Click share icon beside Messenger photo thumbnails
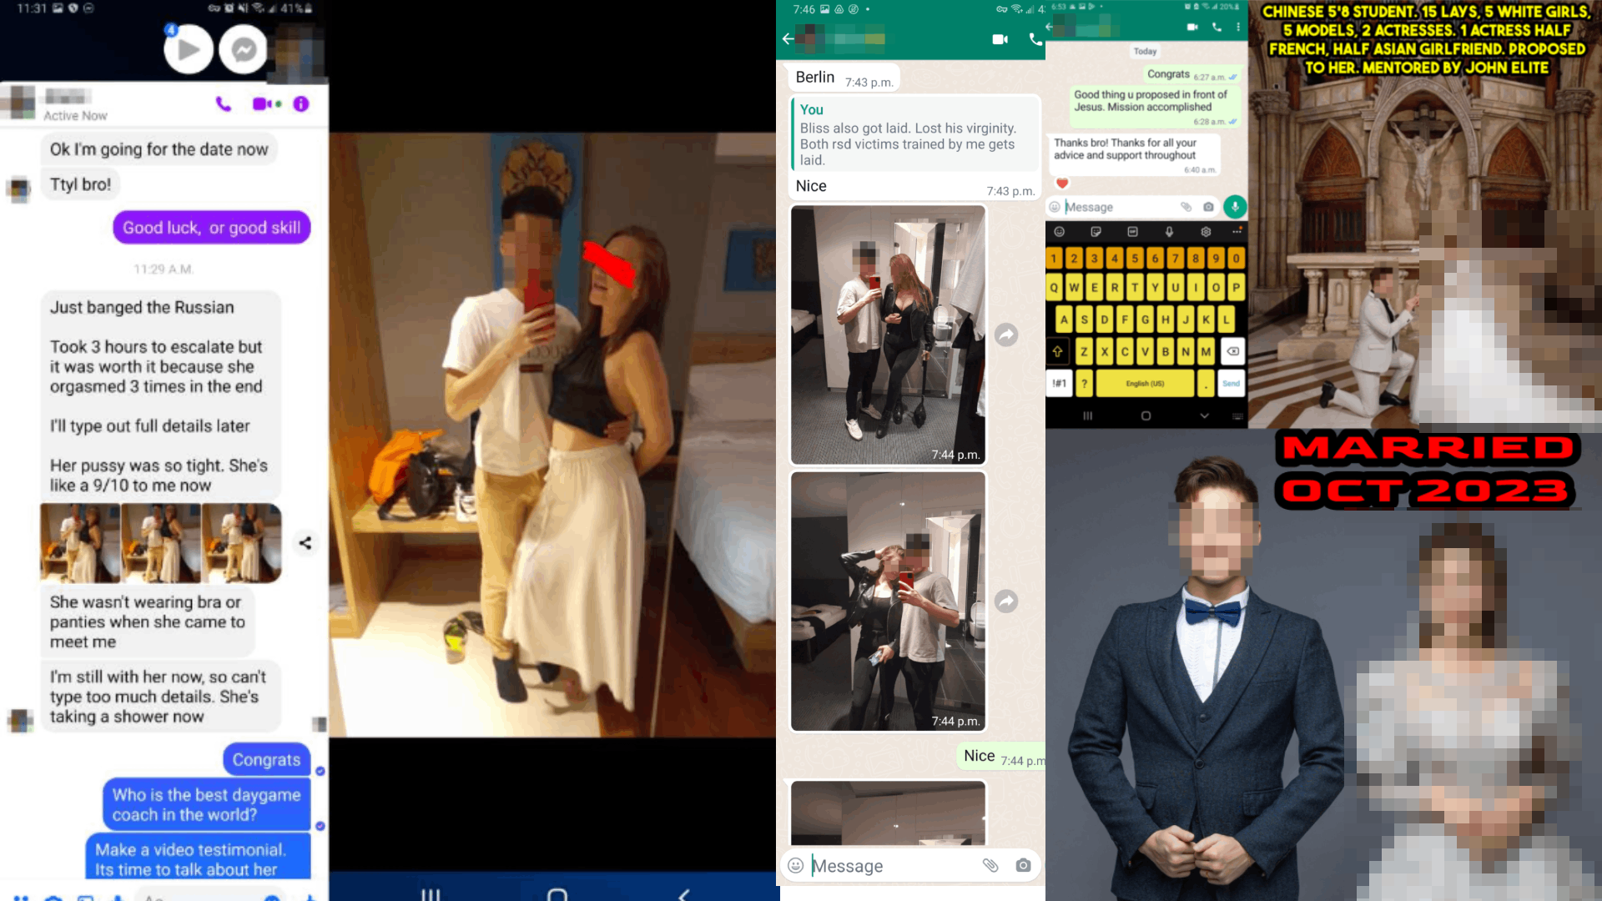Screen dimensions: 1602x901 pos(305,543)
